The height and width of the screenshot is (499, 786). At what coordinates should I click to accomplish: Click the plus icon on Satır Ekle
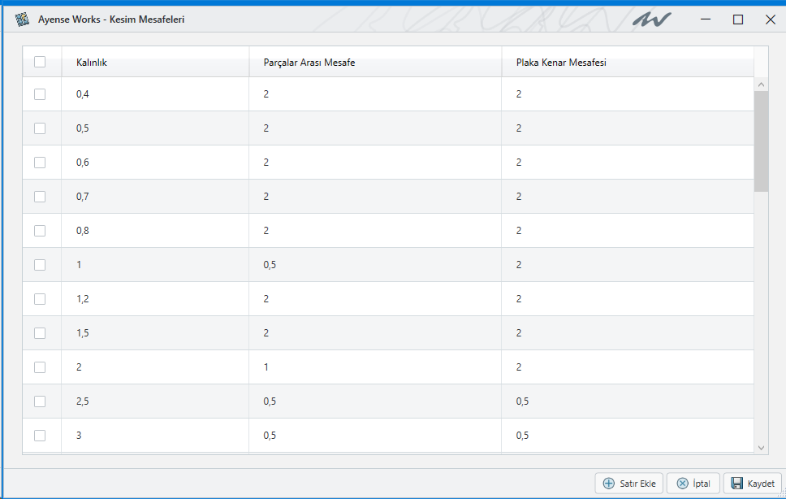[x=608, y=484]
